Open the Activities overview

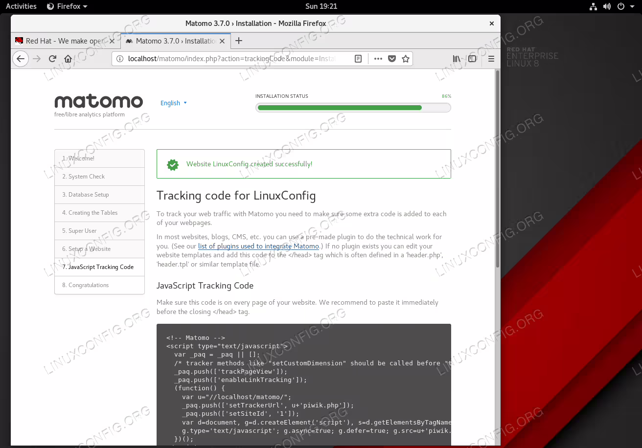tap(21, 6)
